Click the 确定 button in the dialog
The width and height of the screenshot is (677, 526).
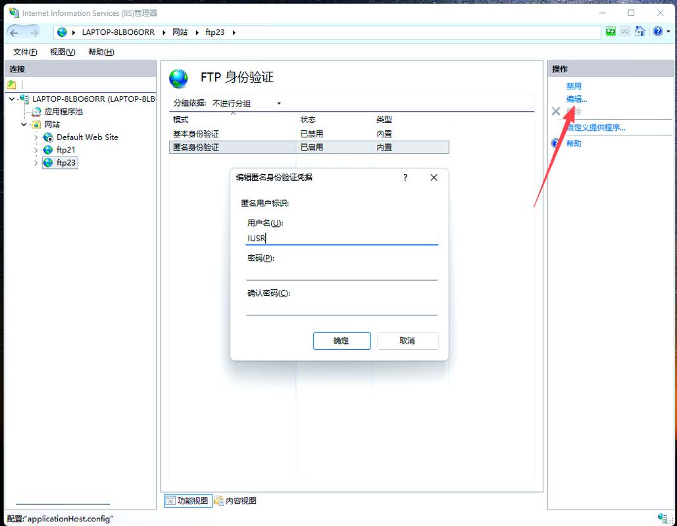tap(341, 341)
